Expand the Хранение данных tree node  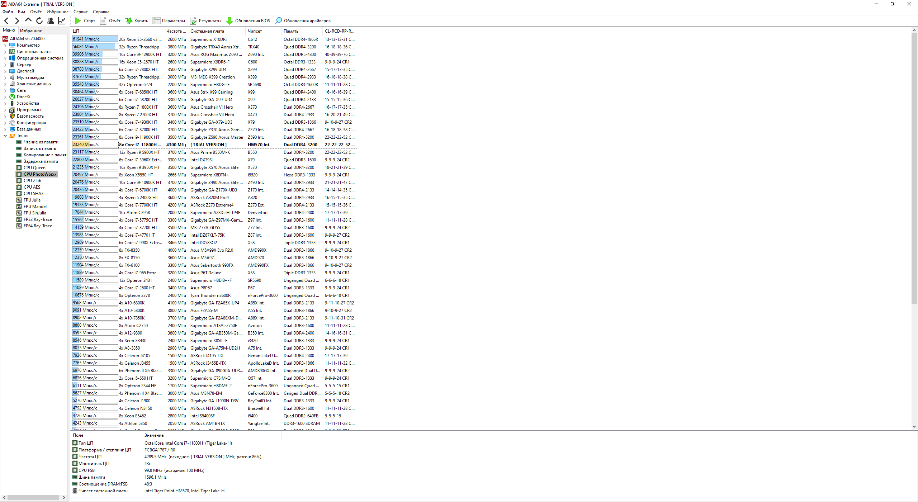point(5,84)
